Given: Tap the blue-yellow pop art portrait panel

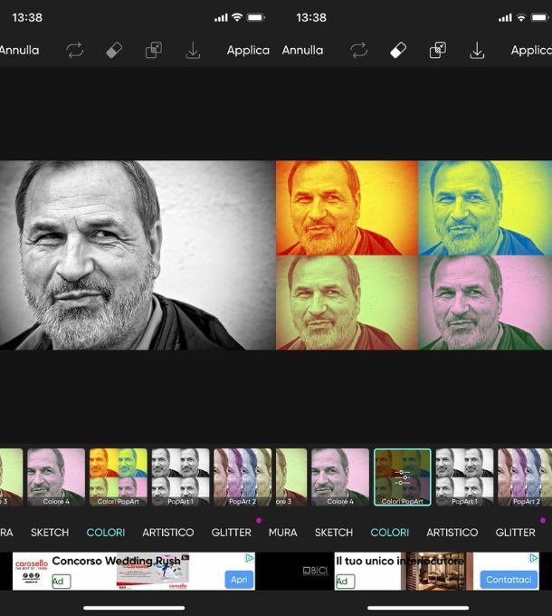Looking at the screenshot, I should click(485, 207).
